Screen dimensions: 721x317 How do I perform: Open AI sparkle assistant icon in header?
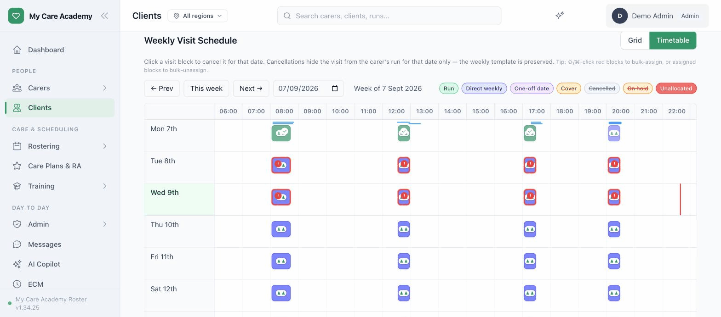[x=560, y=16]
